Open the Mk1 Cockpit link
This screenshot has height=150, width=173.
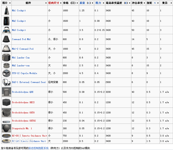pyautogui.click(x=19, y=11)
